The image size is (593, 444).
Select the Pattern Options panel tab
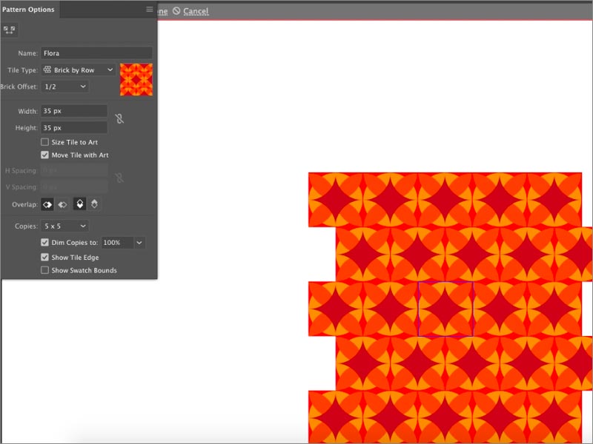click(x=28, y=10)
